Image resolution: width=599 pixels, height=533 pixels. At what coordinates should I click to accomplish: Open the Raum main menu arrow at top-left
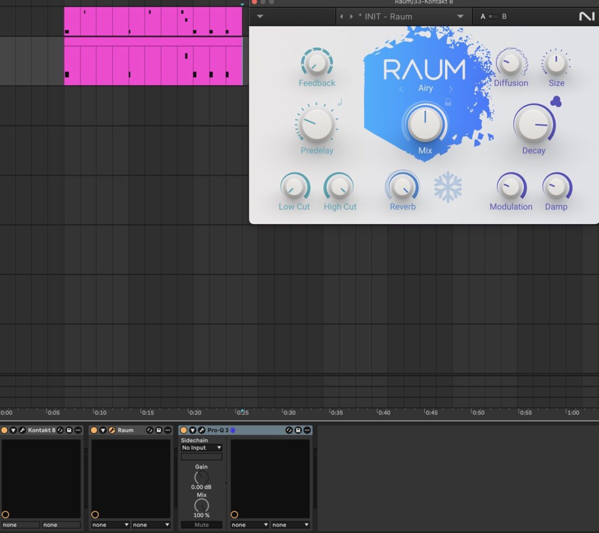coord(260,16)
